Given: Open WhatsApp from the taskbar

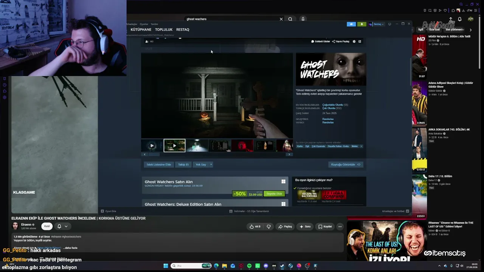Looking at the screenshot, I should [258, 266].
